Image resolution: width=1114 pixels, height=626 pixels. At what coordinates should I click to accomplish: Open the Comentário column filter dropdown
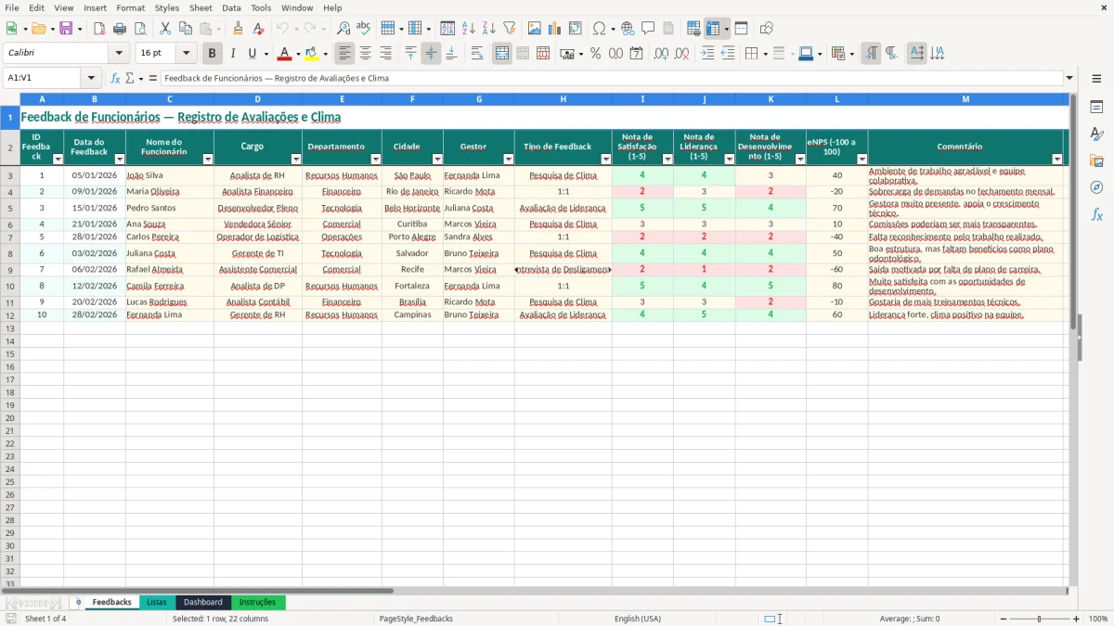[x=1056, y=160]
